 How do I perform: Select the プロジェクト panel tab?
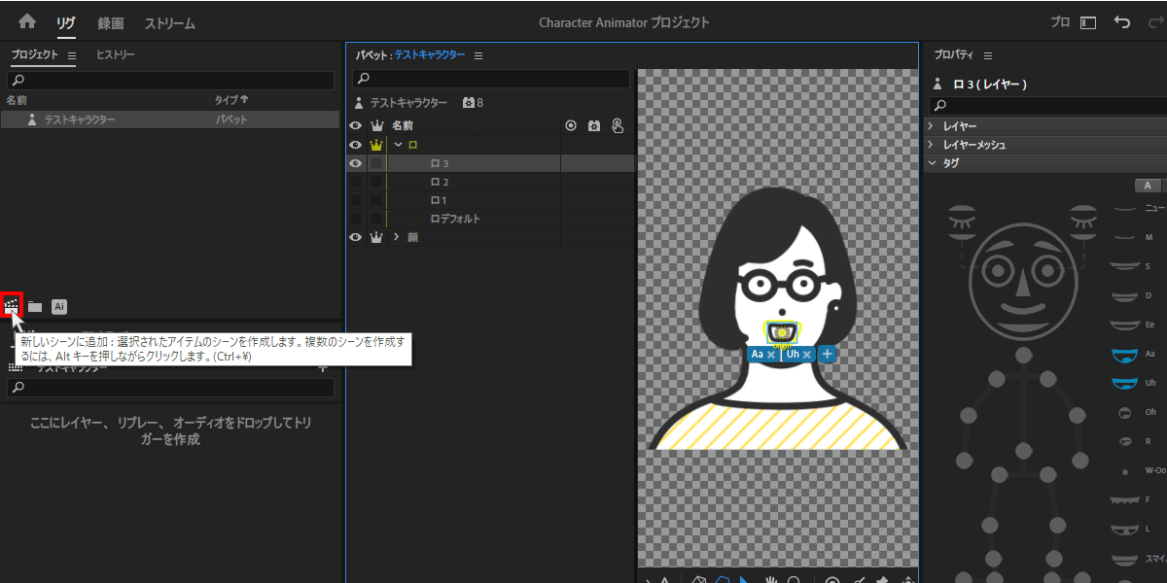point(35,55)
